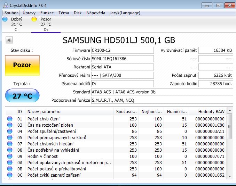Click status orb for Počet přemapovaných sektorů row

click(10, 138)
